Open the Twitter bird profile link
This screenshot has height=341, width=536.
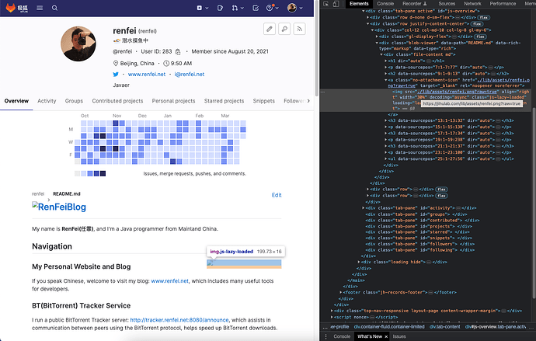[116, 74]
